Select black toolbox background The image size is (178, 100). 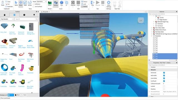[x=17, y=95]
